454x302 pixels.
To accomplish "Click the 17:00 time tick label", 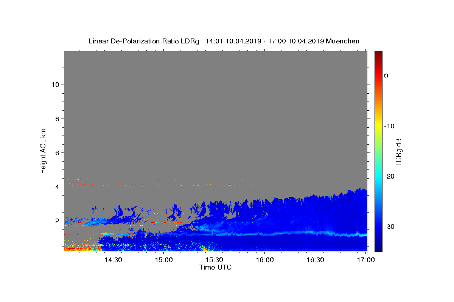I will pyautogui.click(x=366, y=260).
